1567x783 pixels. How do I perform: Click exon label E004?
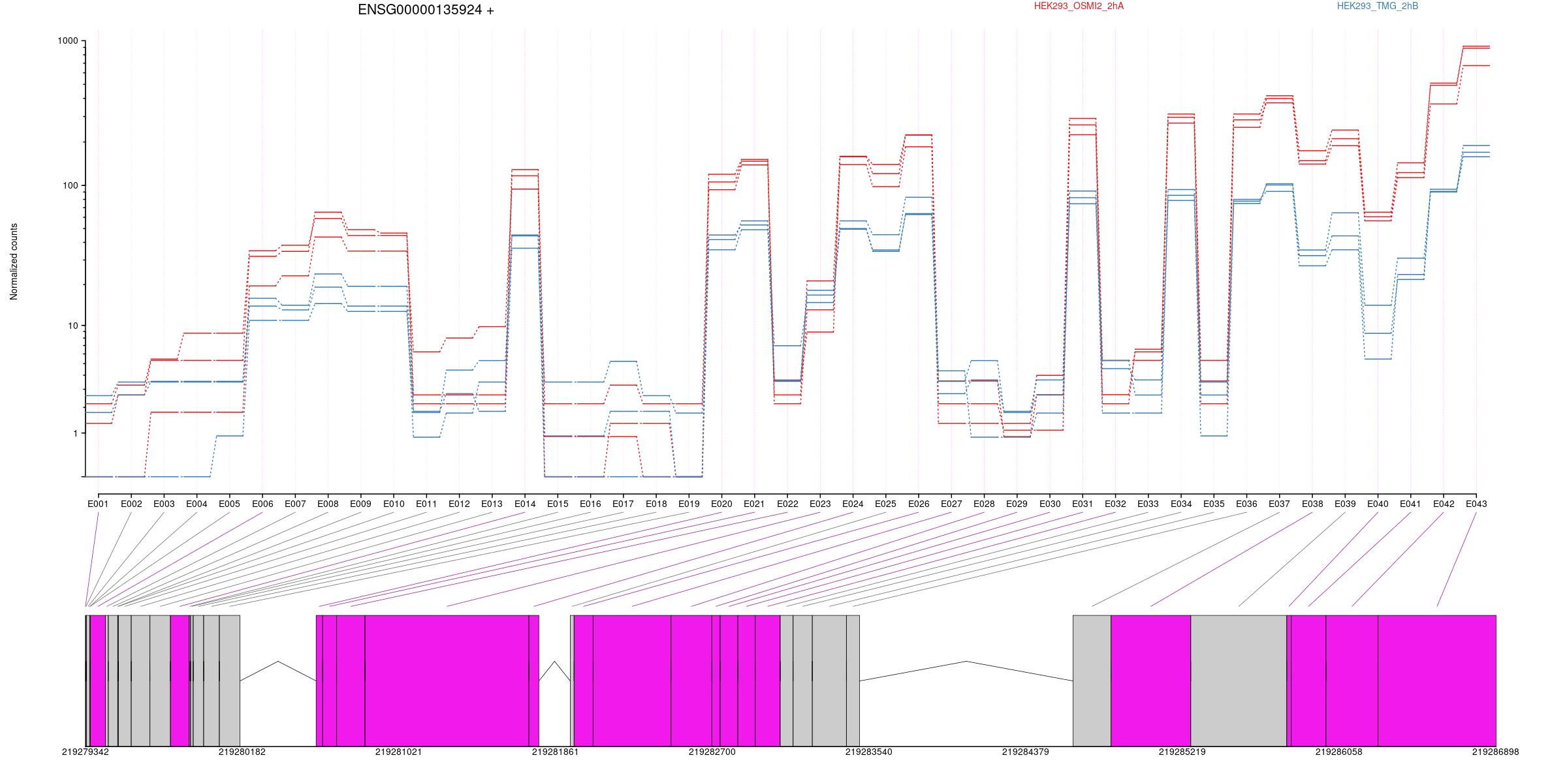tap(197, 504)
